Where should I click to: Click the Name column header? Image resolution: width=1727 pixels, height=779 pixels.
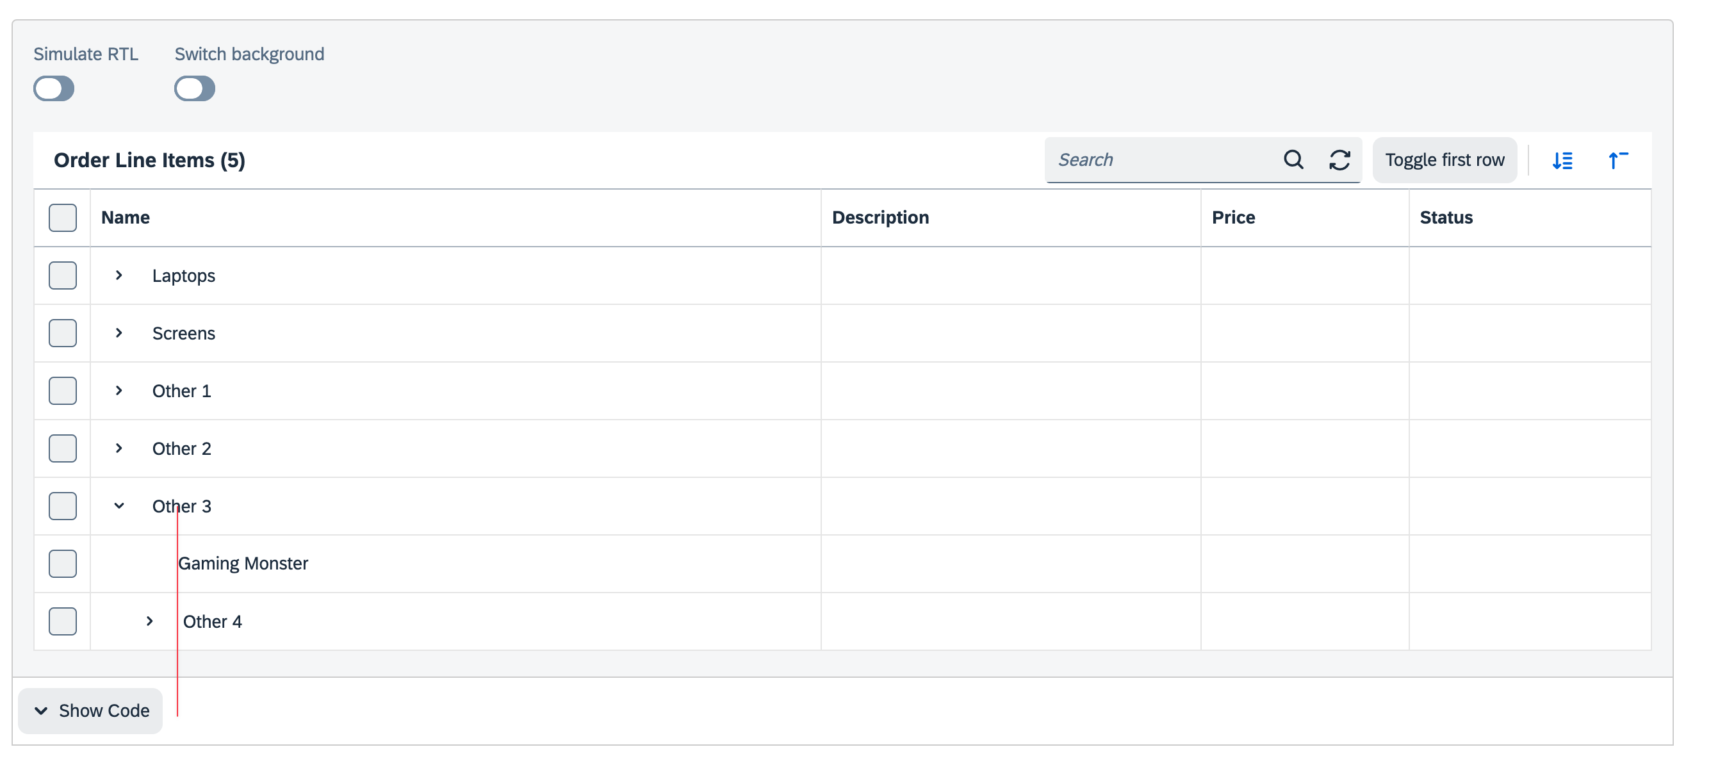[126, 218]
